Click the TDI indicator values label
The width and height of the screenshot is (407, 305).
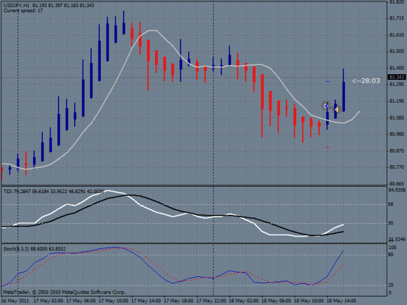(54, 191)
